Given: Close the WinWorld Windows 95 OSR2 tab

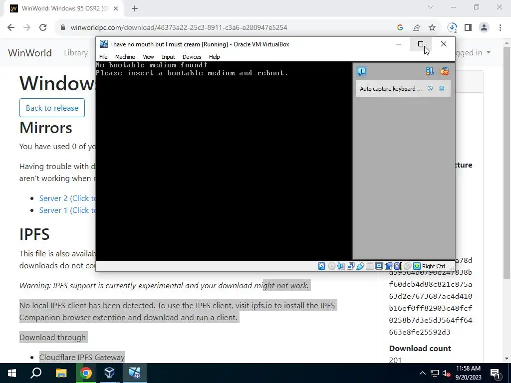Looking at the screenshot, I should coord(116,8).
